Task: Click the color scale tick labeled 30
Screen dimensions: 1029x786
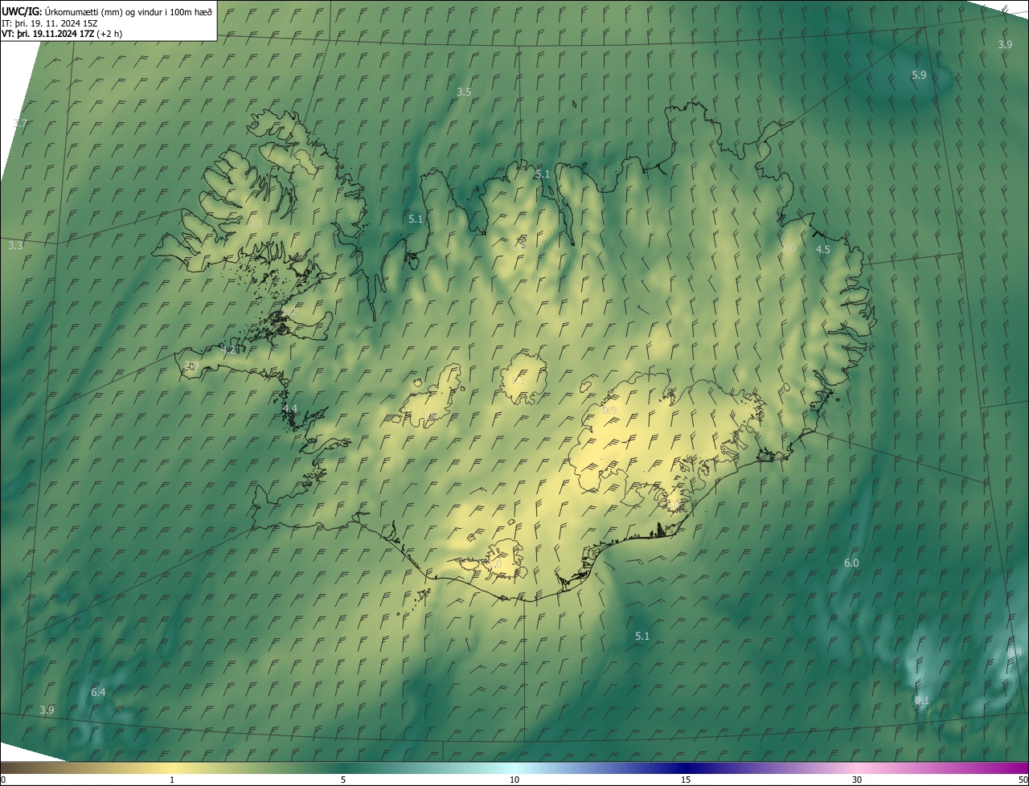Action: (857, 780)
